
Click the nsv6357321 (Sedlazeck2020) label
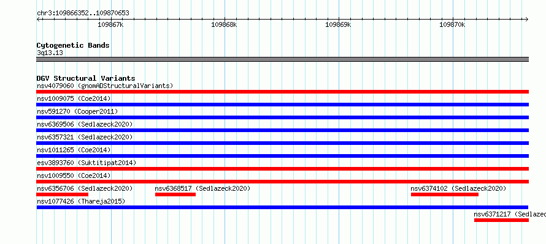85,137
